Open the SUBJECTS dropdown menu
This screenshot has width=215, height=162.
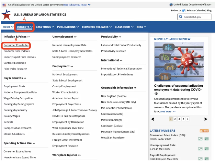tap(25, 27)
